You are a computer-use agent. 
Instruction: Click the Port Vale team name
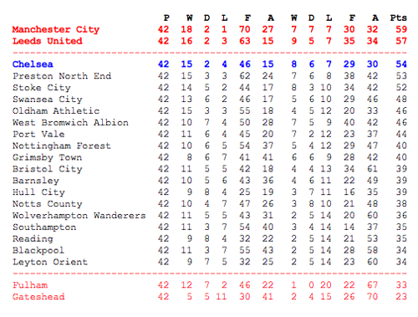(x=38, y=134)
